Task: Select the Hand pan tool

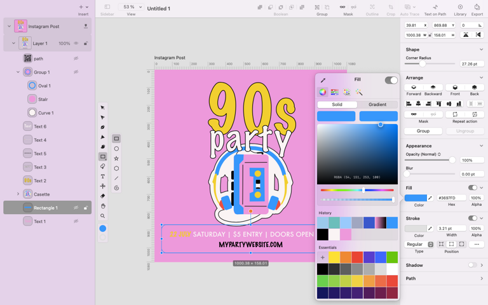Action: click(103, 206)
